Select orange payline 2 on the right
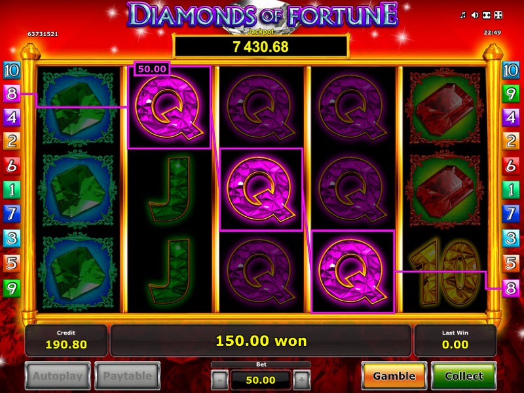The image size is (524, 393). point(511,141)
